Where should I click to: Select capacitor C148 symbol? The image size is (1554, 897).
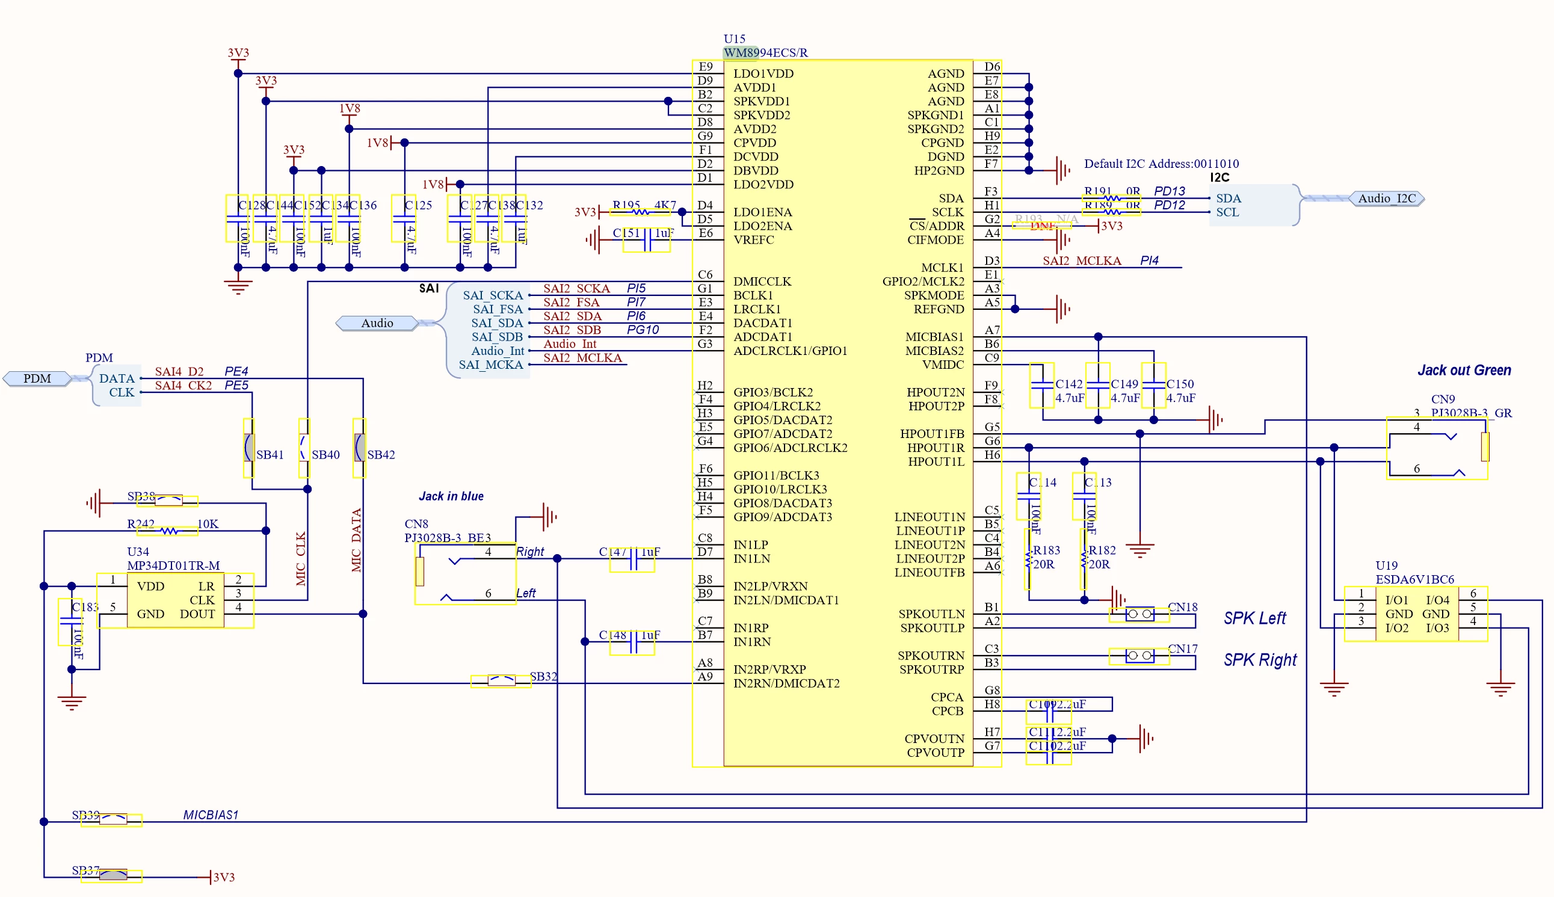632,643
